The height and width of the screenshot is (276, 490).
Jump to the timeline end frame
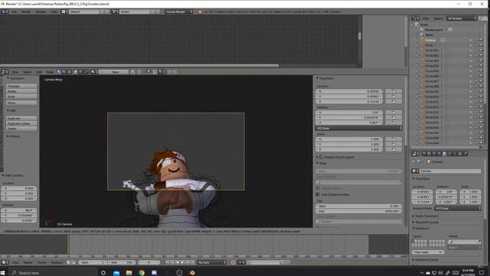coord(193,262)
